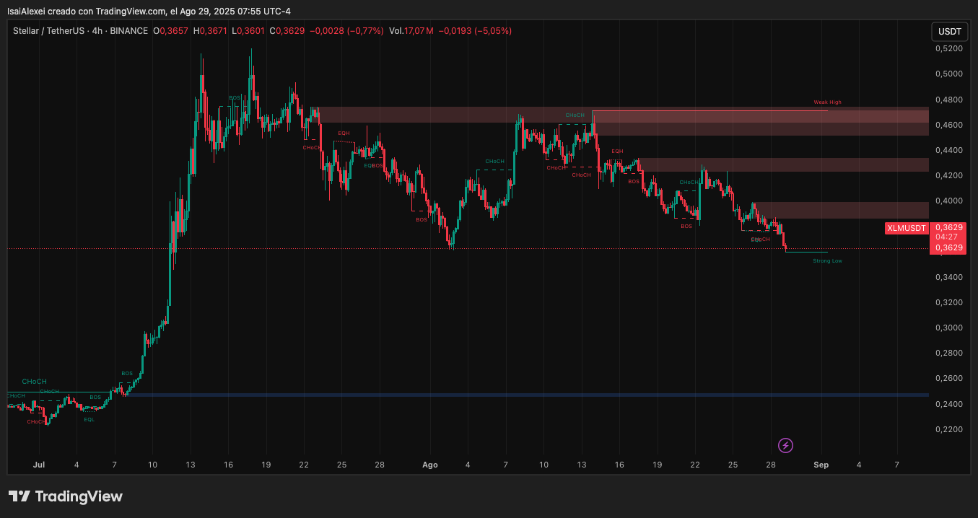Select the Ago label on time axis

pos(430,465)
